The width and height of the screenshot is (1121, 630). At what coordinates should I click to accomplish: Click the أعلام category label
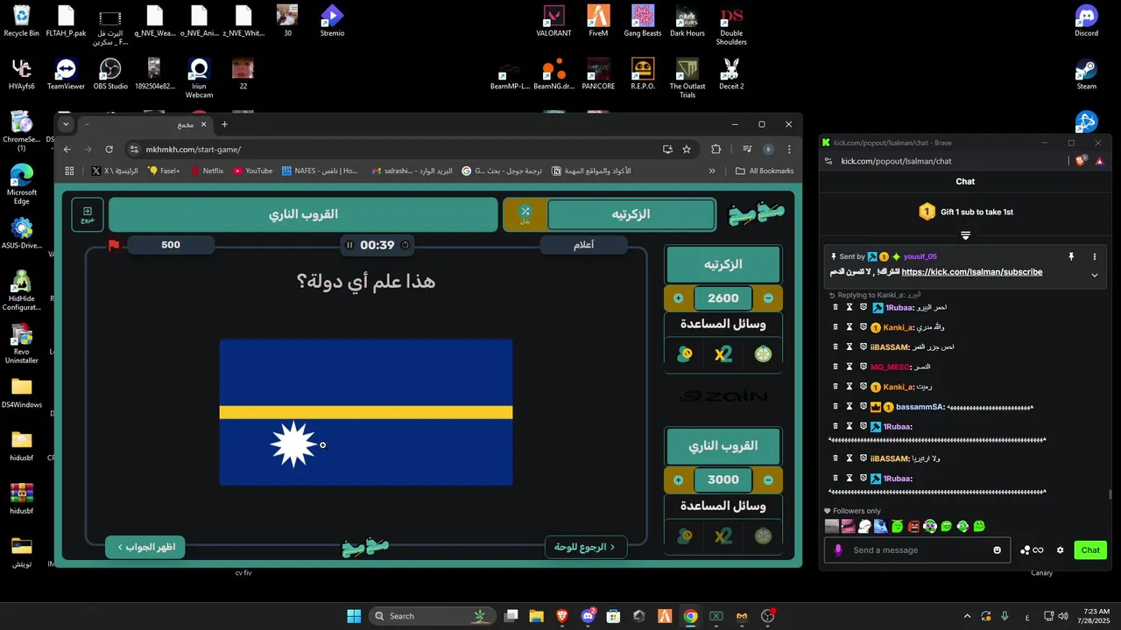[x=583, y=245]
